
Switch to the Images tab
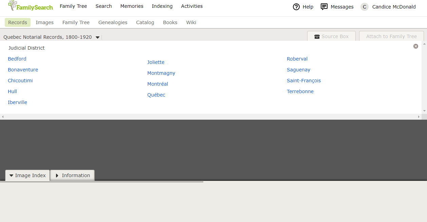pyautogui.click(x=45, y=22)
